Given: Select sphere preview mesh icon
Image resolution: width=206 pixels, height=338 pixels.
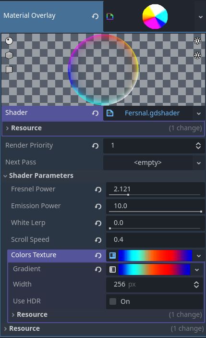Looking at the screenshot, I should [x=9, y=41].
